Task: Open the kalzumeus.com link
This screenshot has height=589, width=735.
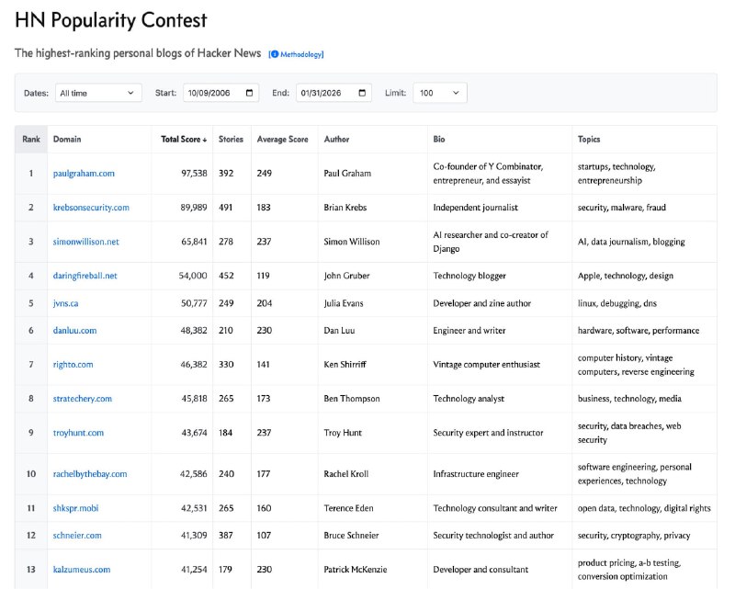Action: click(82, 570)
